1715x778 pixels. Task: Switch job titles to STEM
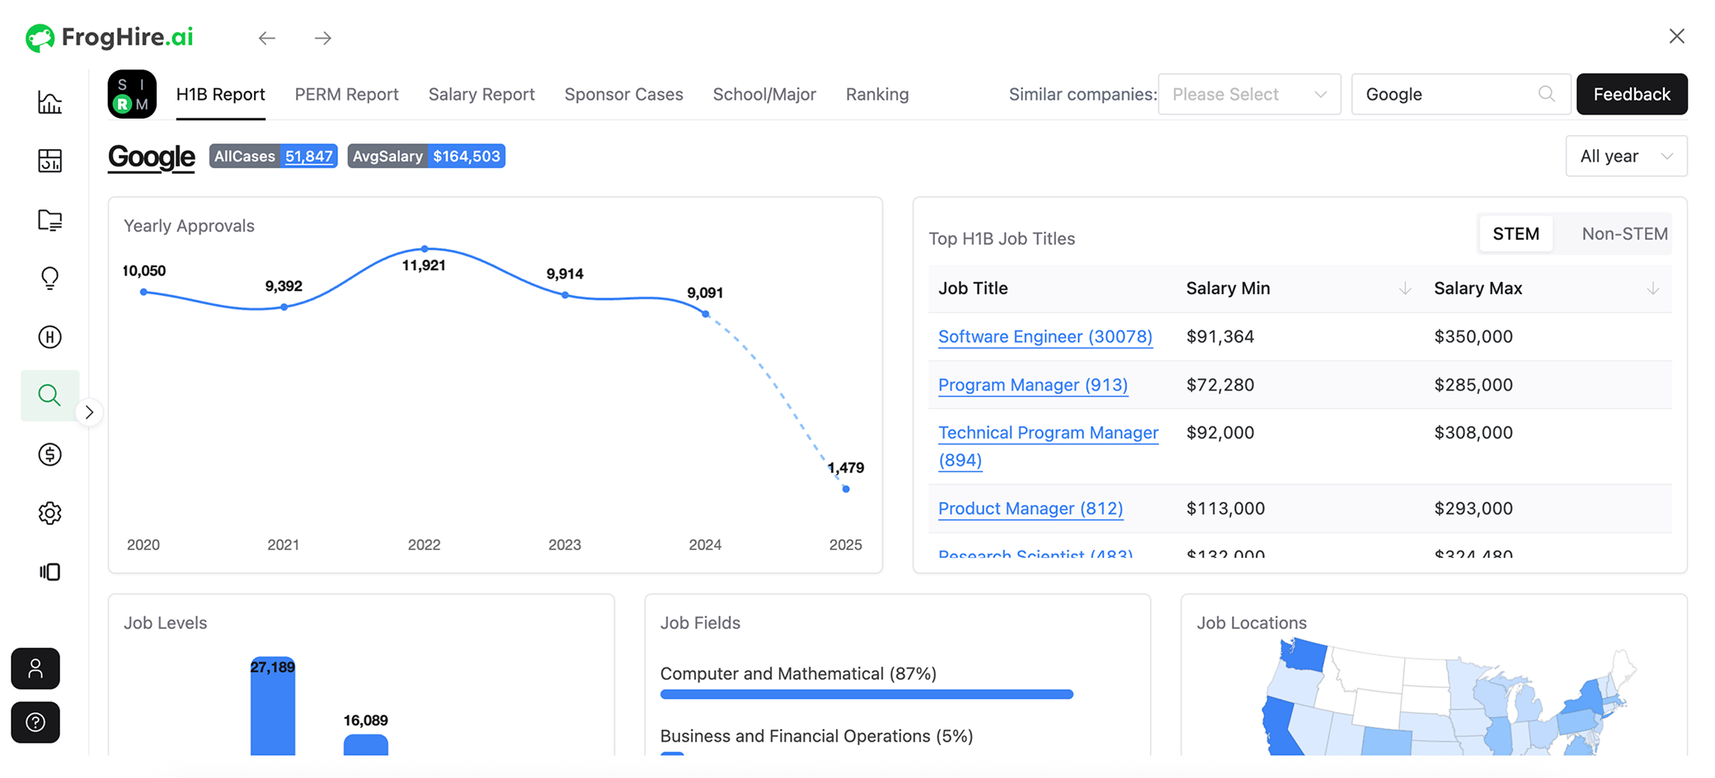point(1515,234)
